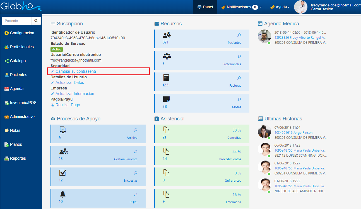Click the magnifier icon on Glosas card

pos(239,99)
